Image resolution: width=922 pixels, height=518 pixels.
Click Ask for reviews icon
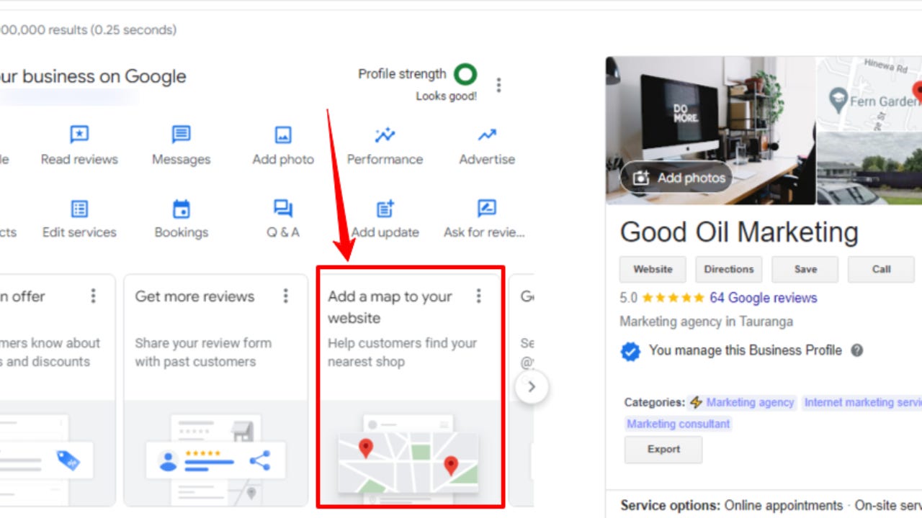[487, 209]
